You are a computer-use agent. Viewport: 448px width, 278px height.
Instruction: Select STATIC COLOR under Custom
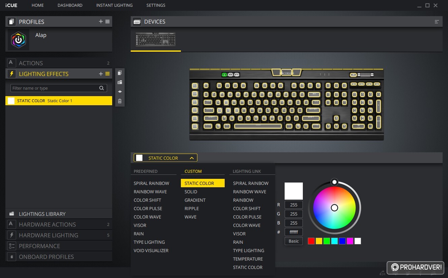(x=202, y=183)
